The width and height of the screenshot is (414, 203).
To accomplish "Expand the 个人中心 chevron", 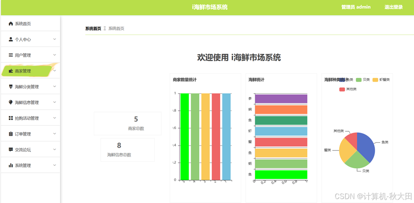I will (55, 39).
